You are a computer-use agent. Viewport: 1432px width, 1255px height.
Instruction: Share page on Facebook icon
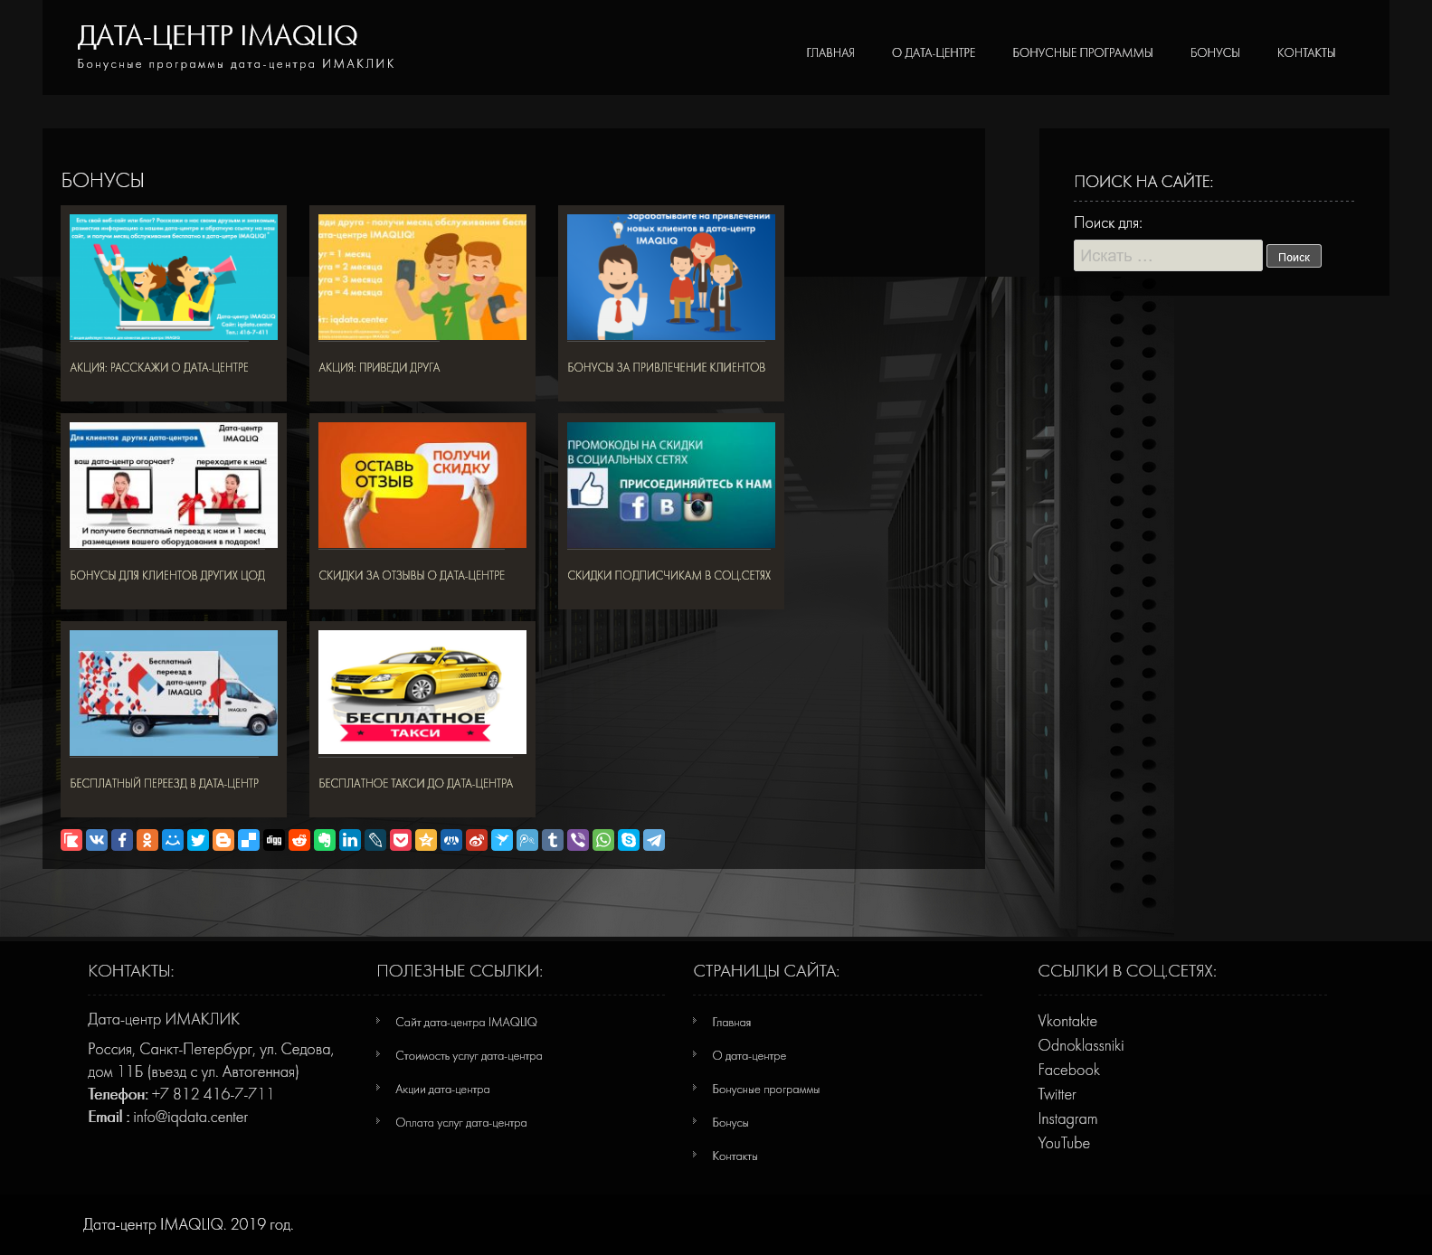pos(122,840)
